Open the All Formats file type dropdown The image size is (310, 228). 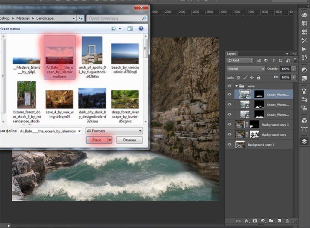tap(114, 131)
